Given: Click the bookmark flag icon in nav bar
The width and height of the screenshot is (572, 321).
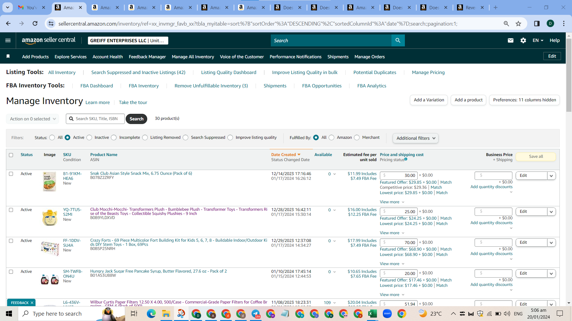Looking at the screenshot, I should point(8,56).
